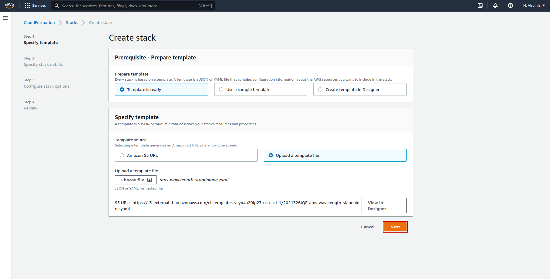This screenshot has width=550, height=279.
Task: Select Create template in Designer option
Action: (x=360, y=89)
